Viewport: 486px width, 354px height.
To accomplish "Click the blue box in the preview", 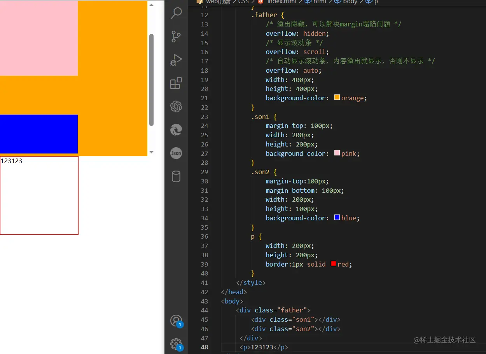I will click(x=39, y=134).
